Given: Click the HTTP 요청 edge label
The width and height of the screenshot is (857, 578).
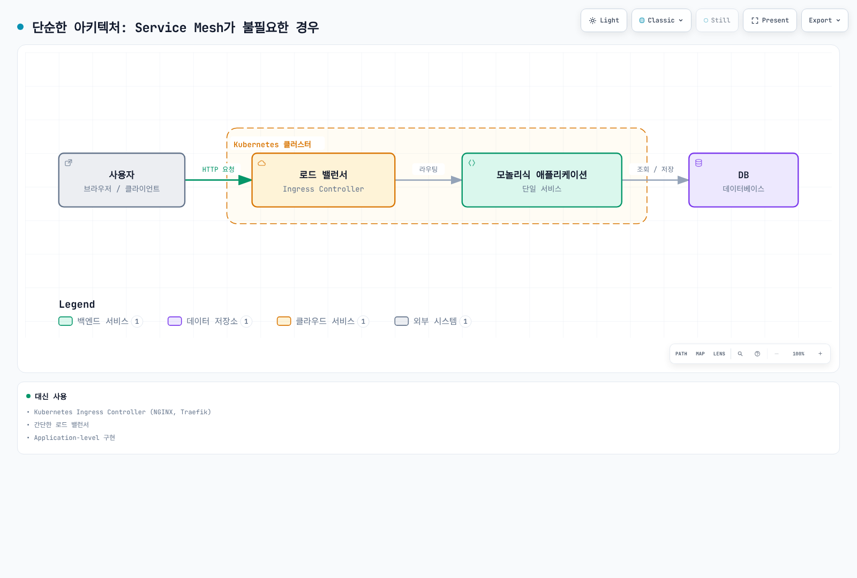Looking at the screenshot, I should (x=219, y=169).
